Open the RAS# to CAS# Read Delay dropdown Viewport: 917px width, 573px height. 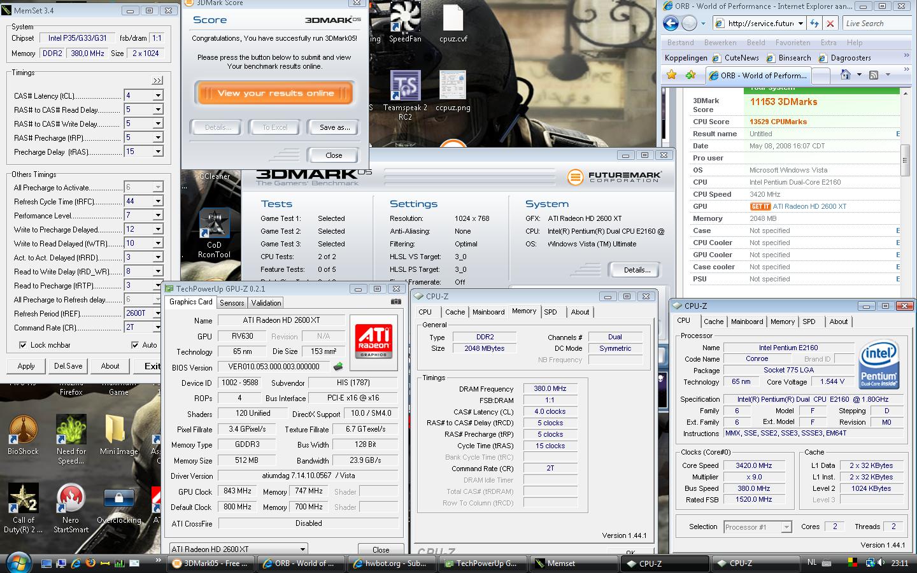click(x=157, y=110)
